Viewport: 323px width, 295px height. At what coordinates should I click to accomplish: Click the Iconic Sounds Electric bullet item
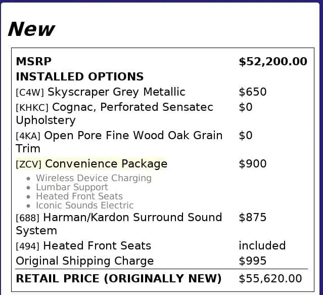pos(84,205)
